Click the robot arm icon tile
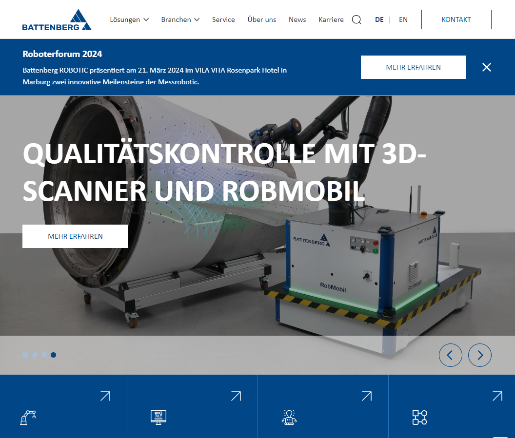The image size is (515, 438). [28, 417]
